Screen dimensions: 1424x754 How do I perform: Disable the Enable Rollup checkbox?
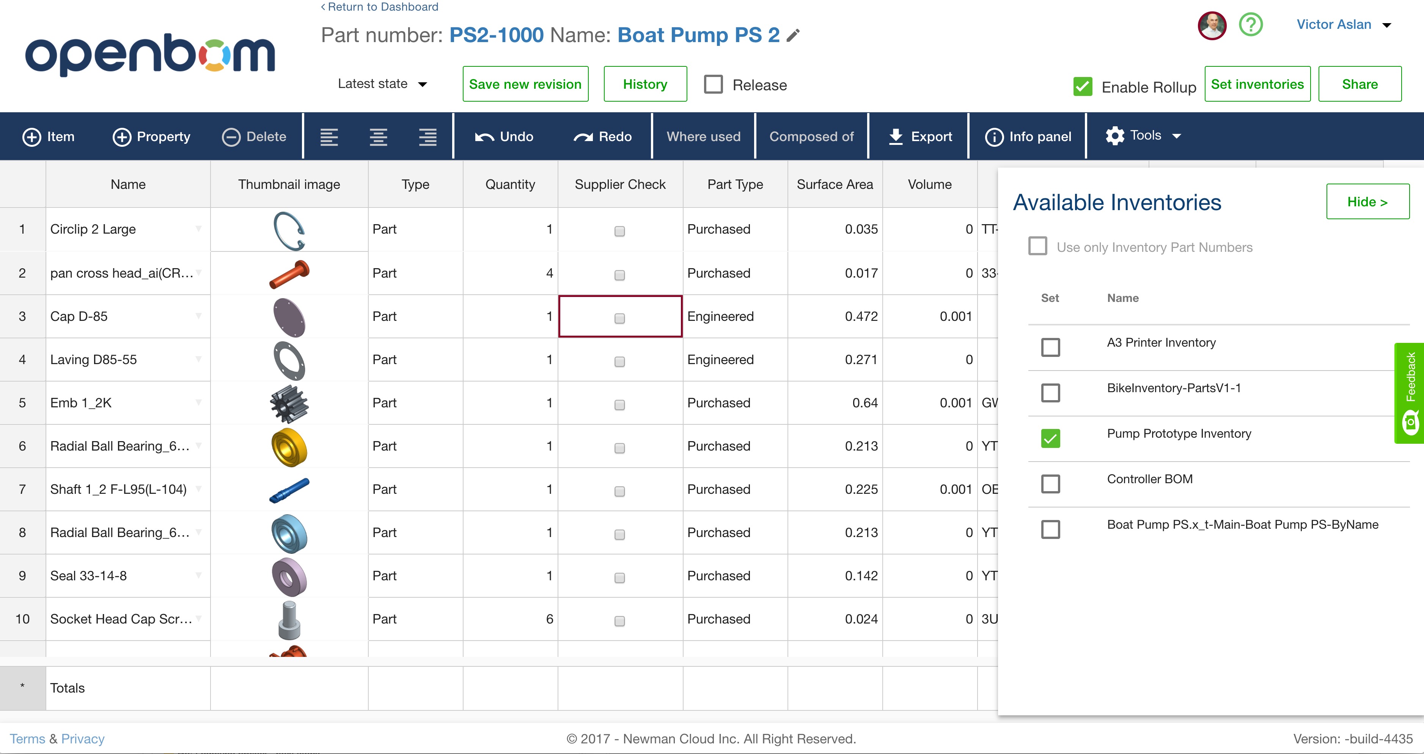pos(1082,87)
